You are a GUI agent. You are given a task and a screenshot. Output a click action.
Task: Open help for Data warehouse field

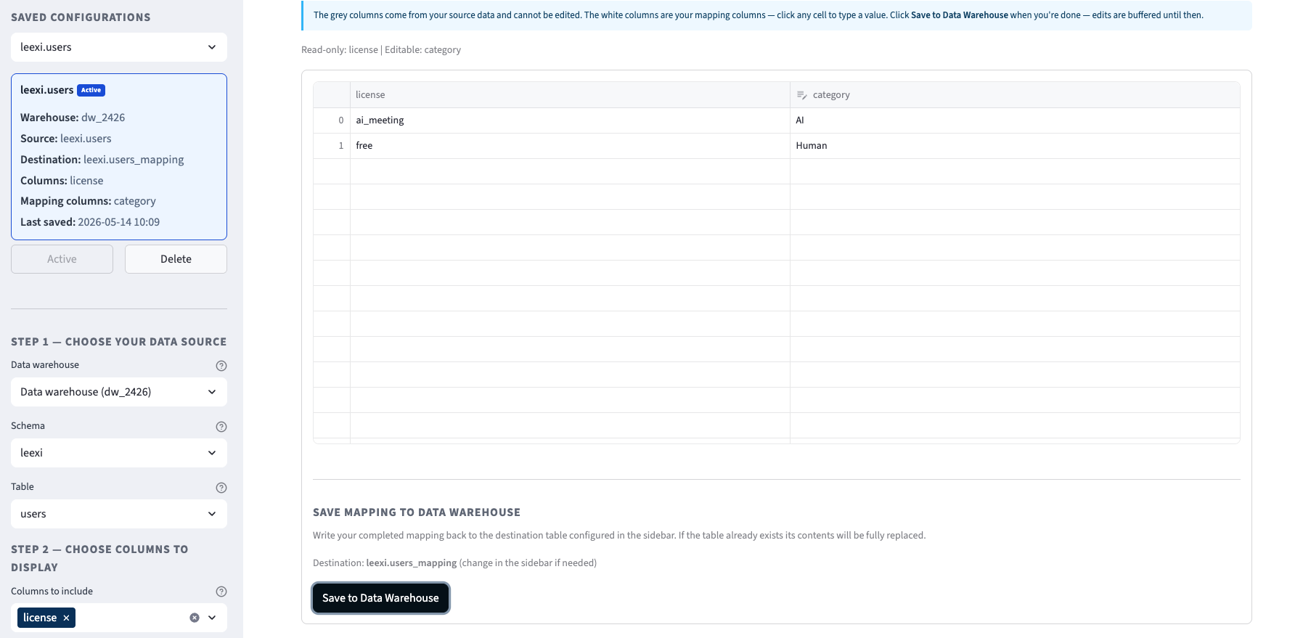(221, 366)
